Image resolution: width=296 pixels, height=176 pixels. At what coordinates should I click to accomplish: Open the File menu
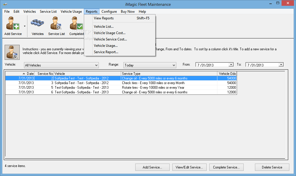coord(7,12)
